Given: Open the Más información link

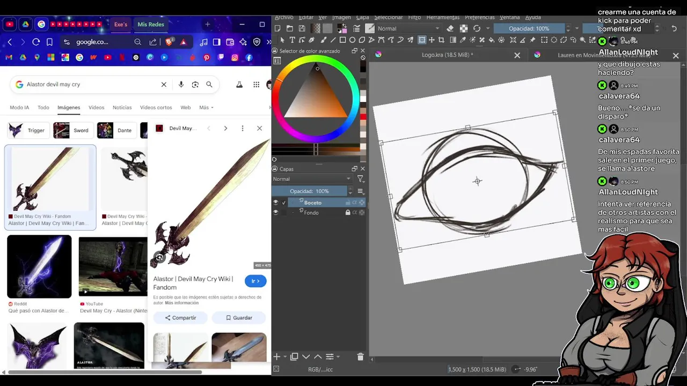Looking at the screenshot, I should (181, 303).
